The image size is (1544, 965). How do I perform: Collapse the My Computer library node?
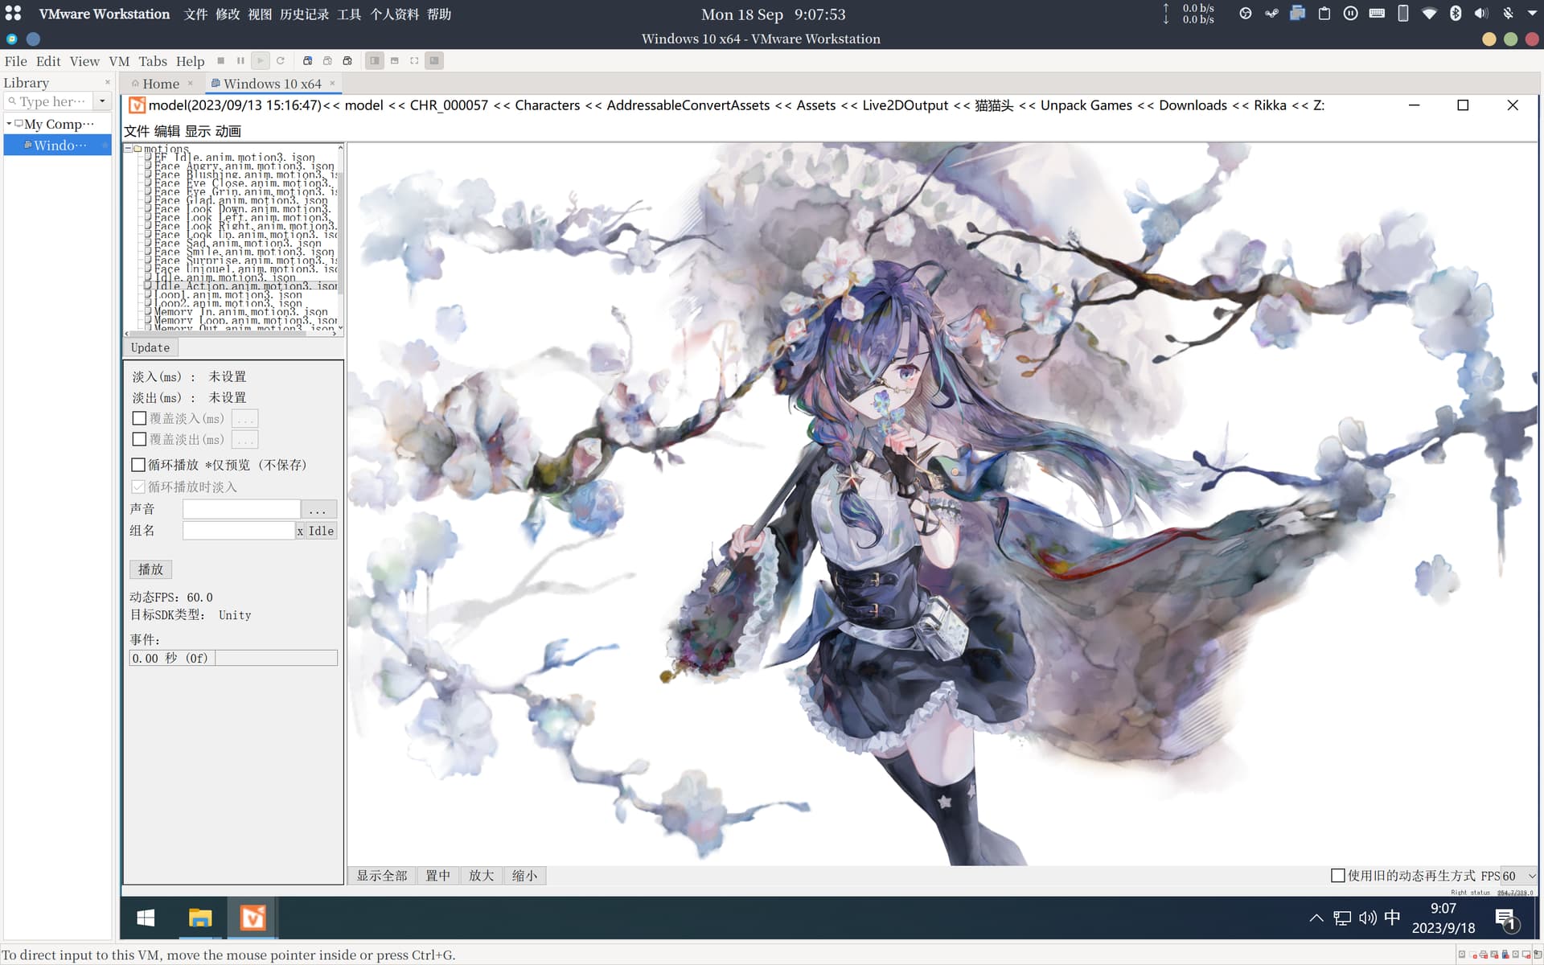click(x=9, y=124)
